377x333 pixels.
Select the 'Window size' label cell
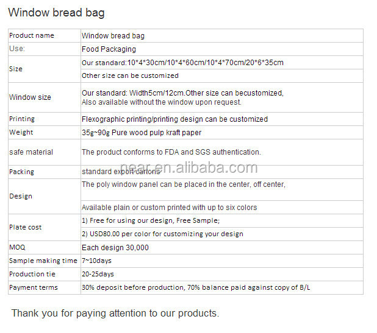tap(45, 97)
